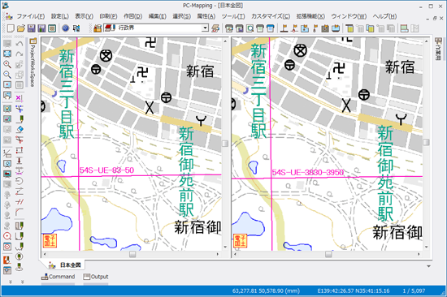Select the pencil in circle tool
The width and height of the screenshot is (447, 297).
20,257
